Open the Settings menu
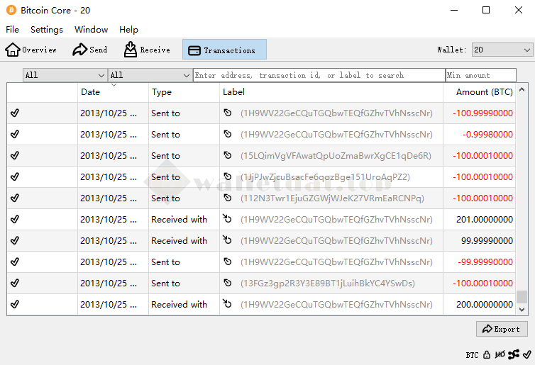This screenshot has width=535, height=365. [47, 30]
